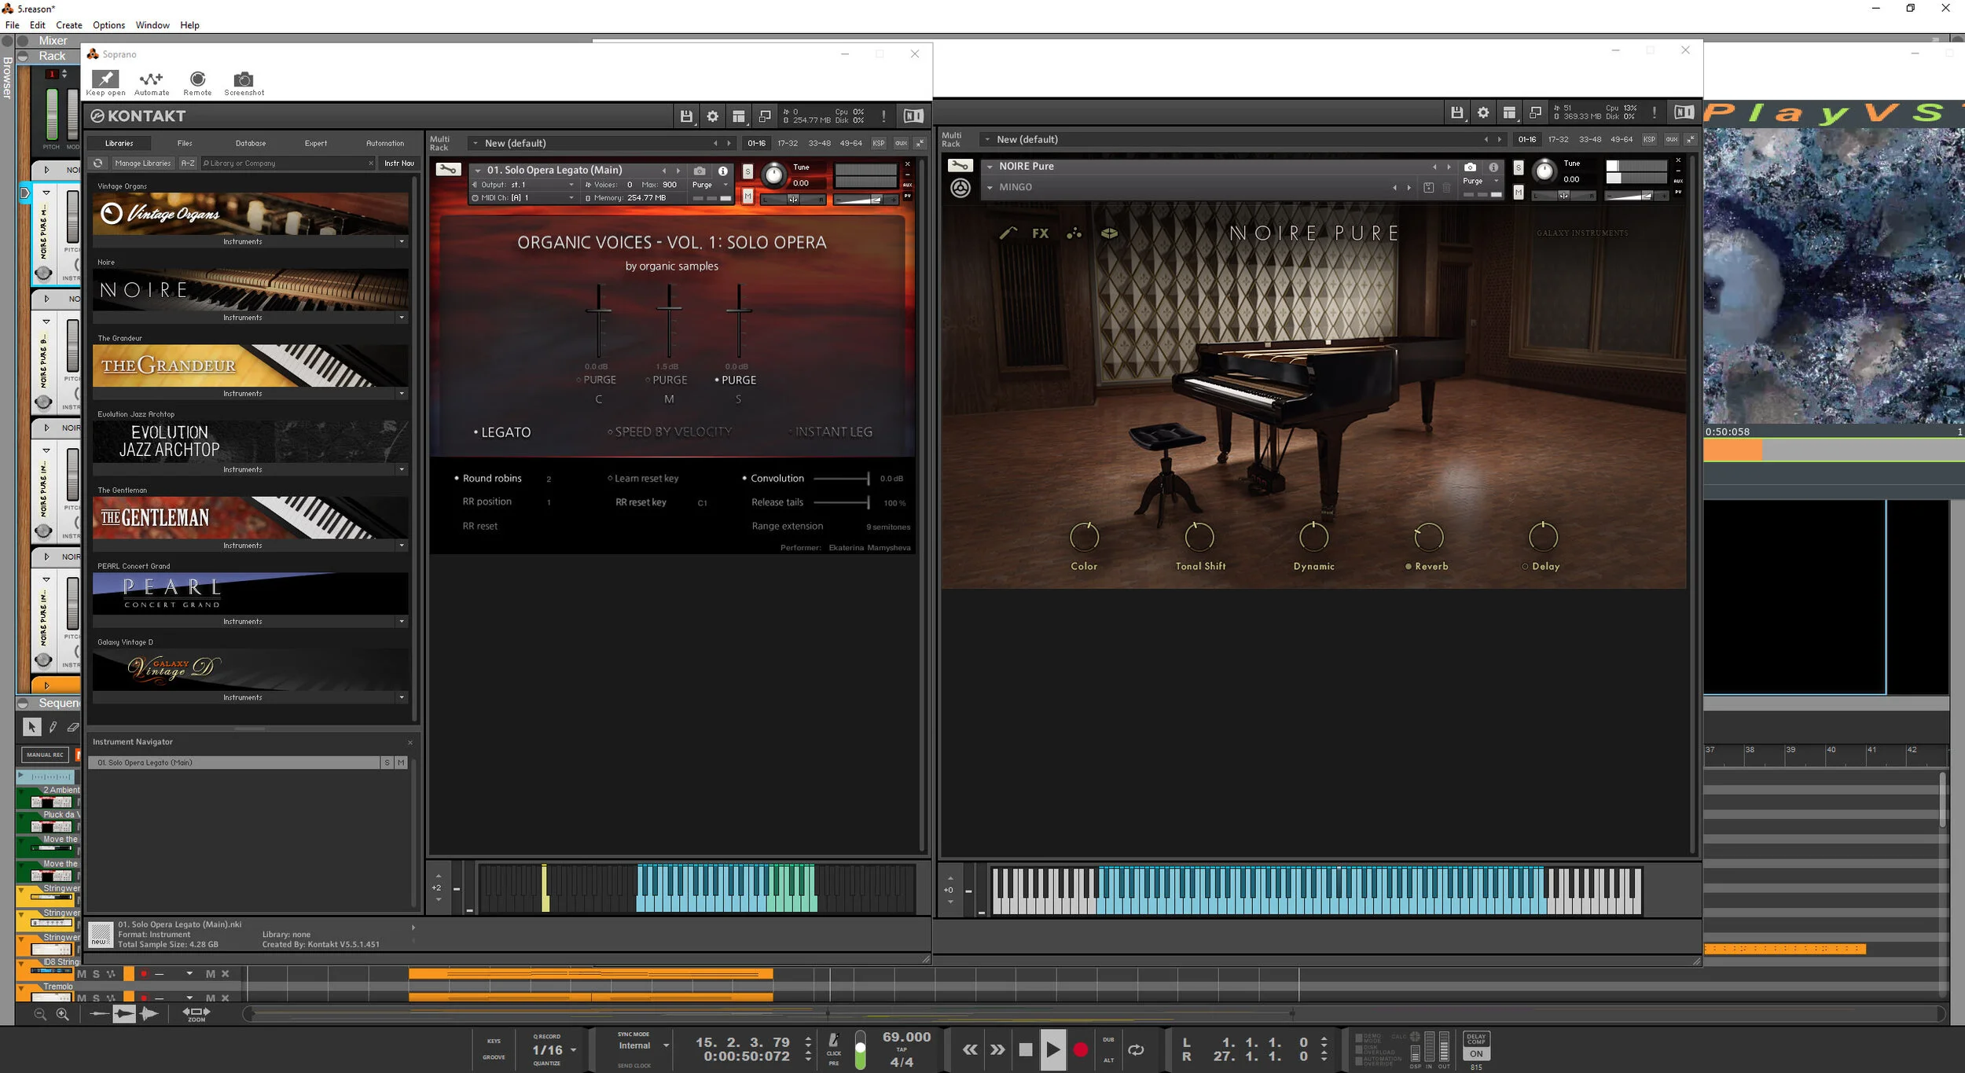The width and height of the screenshot is (1965, 1073).
Task: Expand Noire library Instruments dropdown
Action: [402, 318]
